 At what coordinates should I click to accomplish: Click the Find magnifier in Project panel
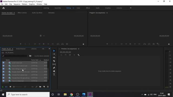click(x=36, y=87)
